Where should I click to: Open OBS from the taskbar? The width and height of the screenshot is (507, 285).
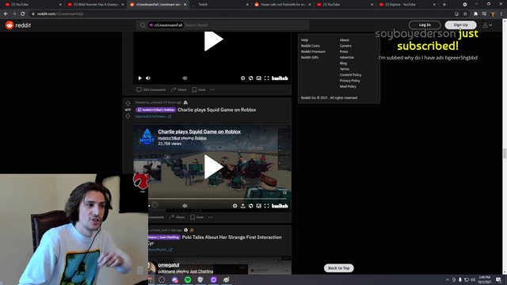[x=162, y=279]
